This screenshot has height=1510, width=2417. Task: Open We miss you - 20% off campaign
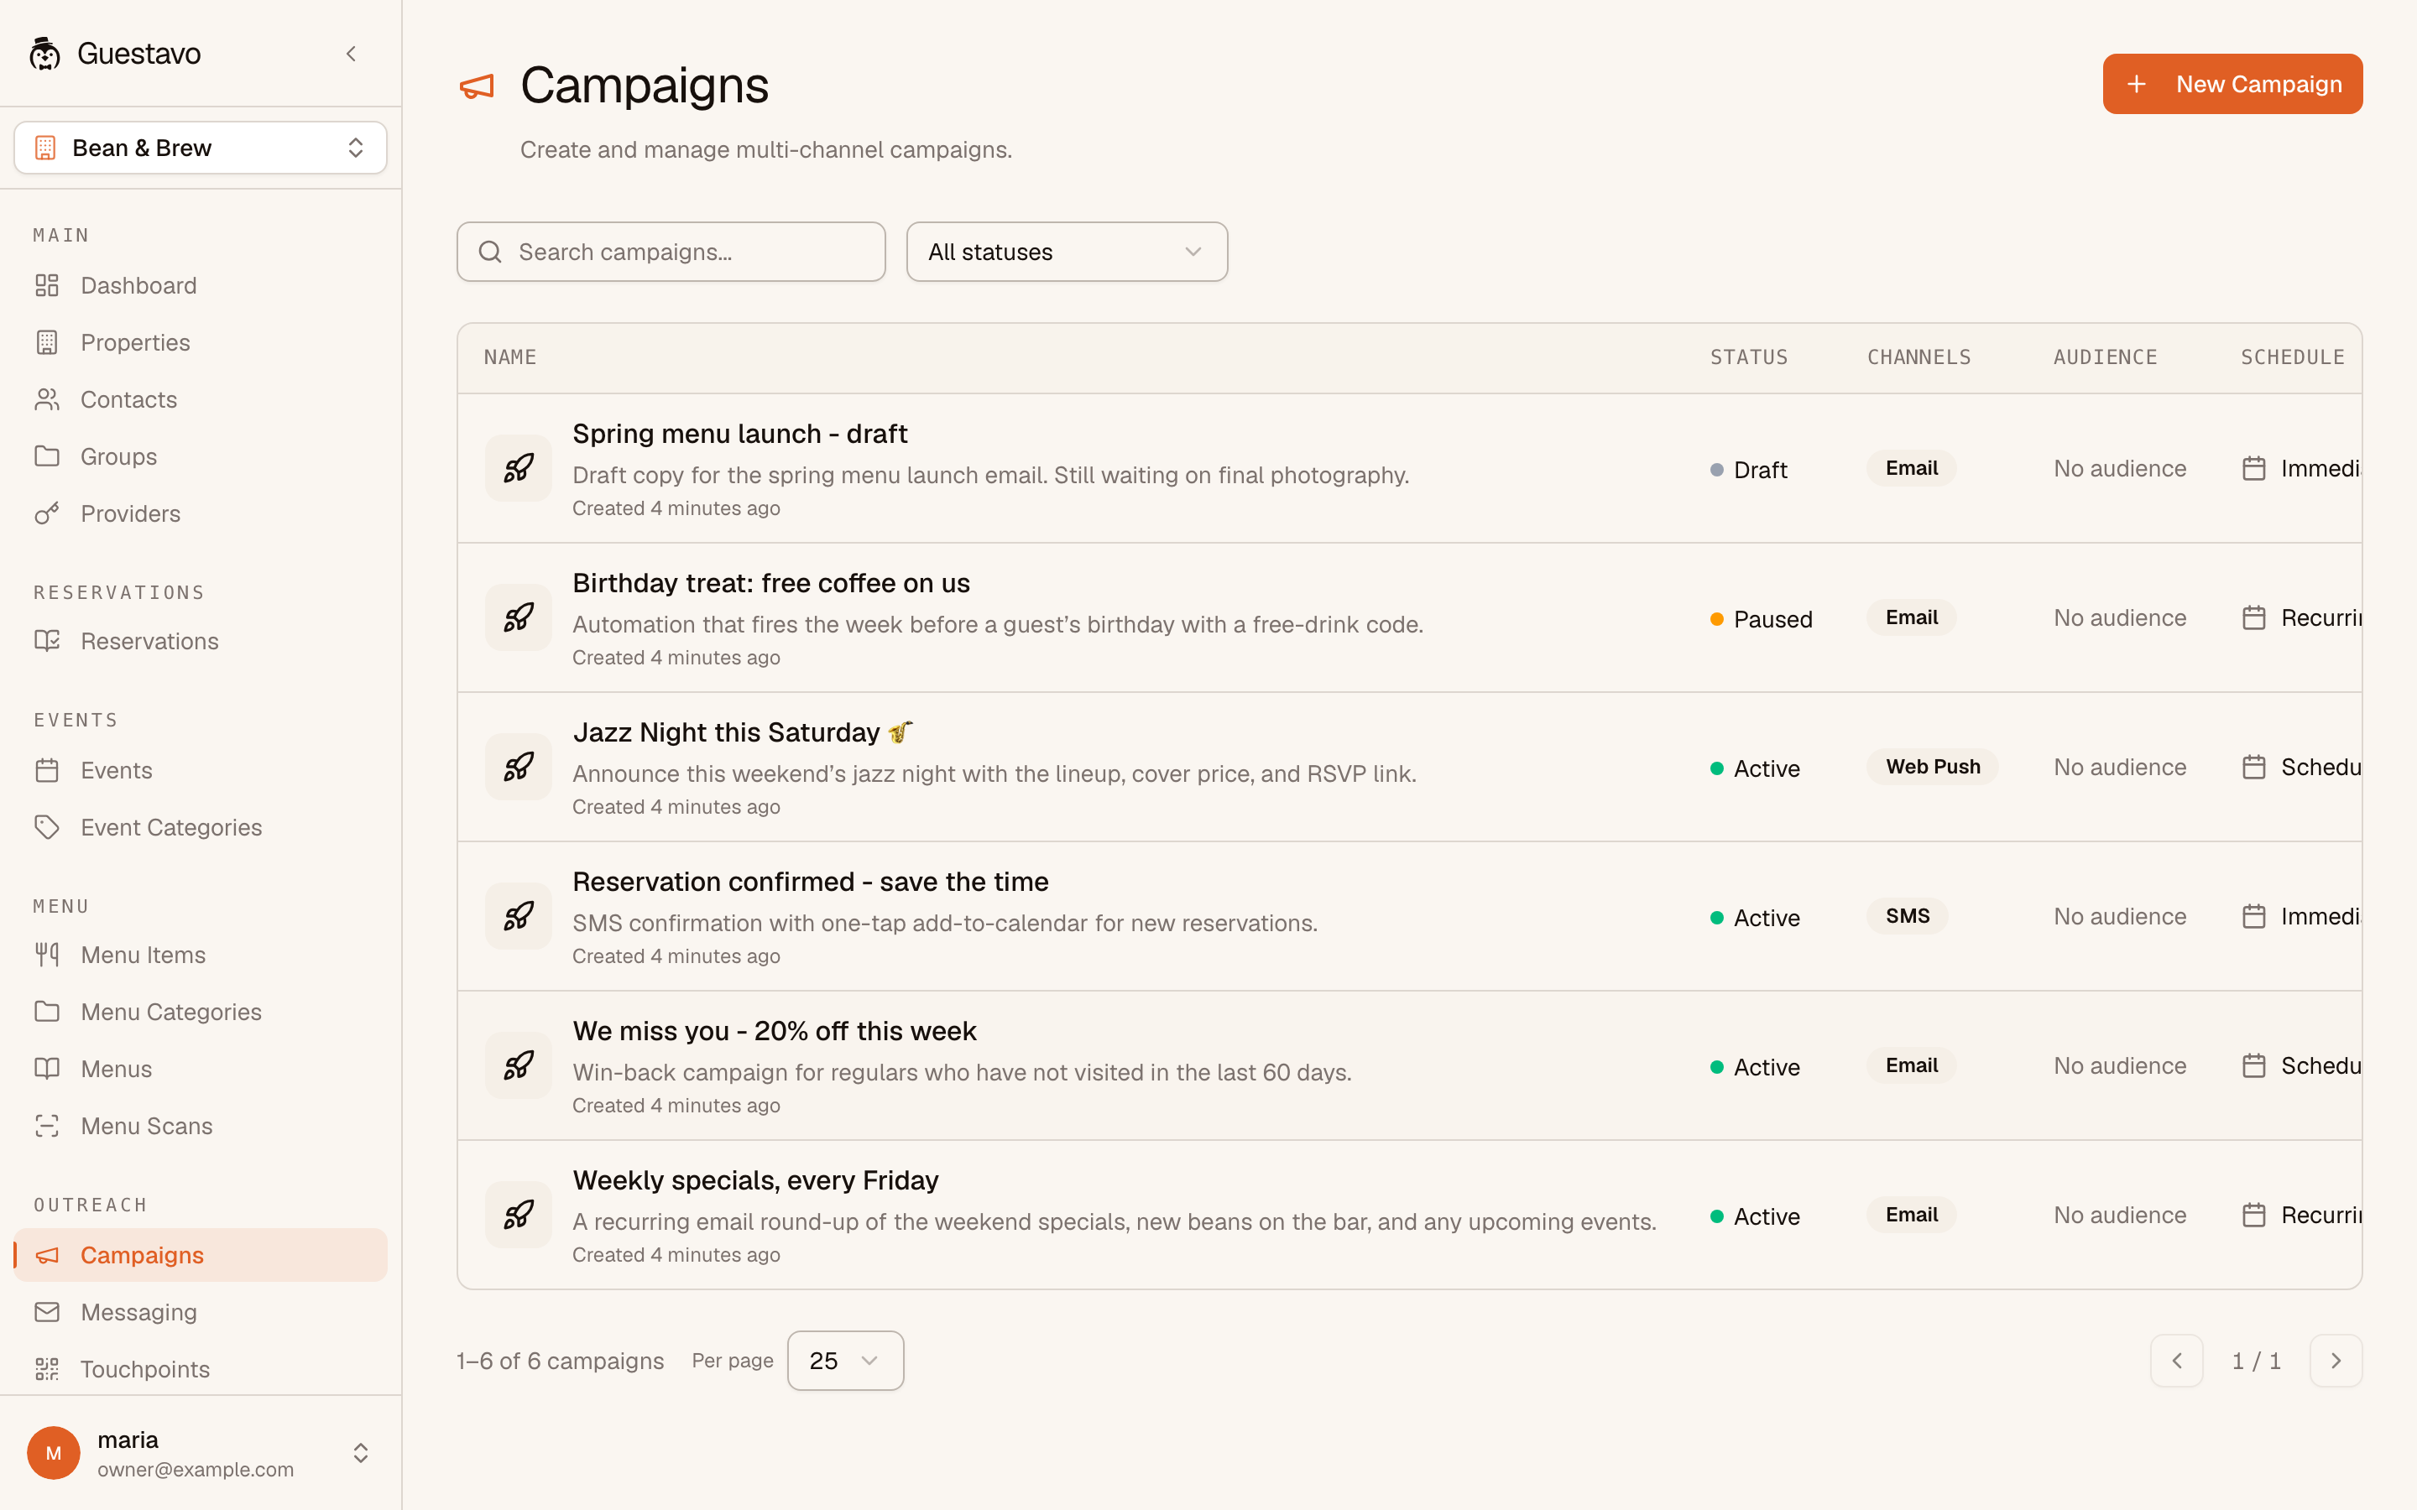point(774,1031)
